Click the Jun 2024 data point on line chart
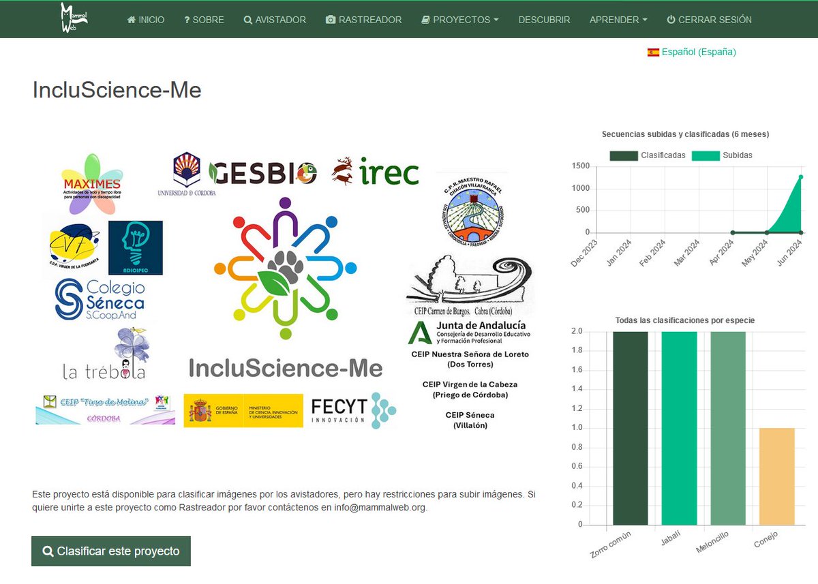Viewport: 818px width, 584px height. click(800, 177)
